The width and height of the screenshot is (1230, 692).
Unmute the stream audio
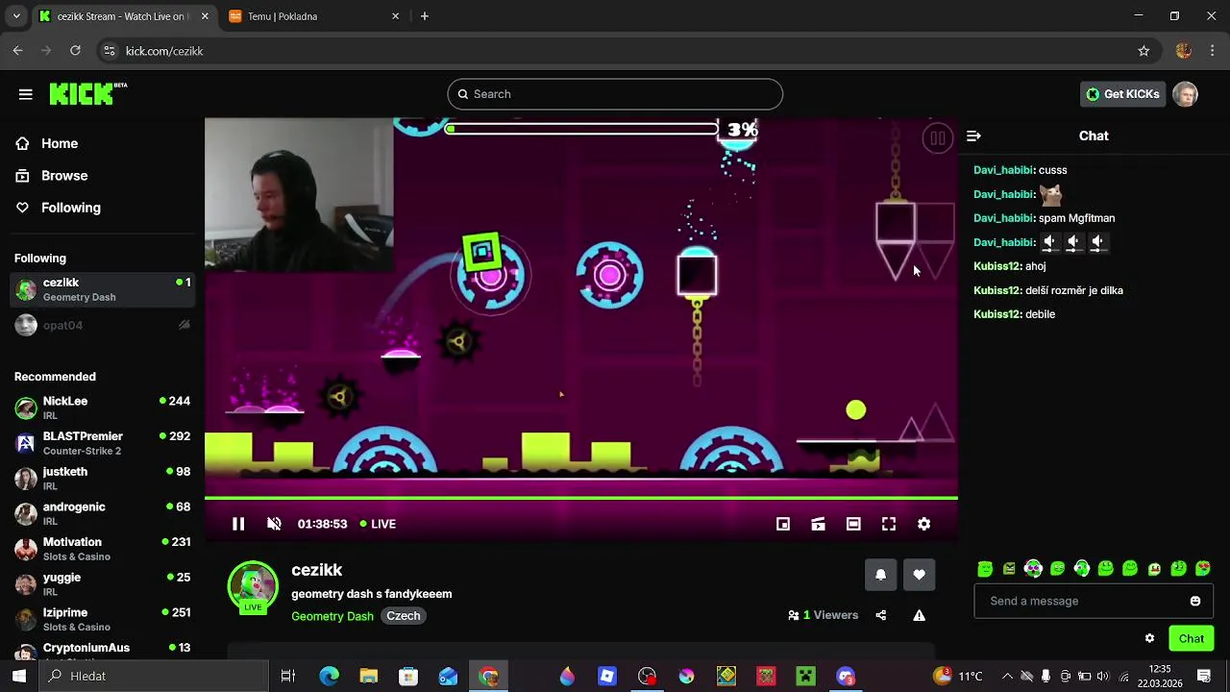tap(274, 524)
